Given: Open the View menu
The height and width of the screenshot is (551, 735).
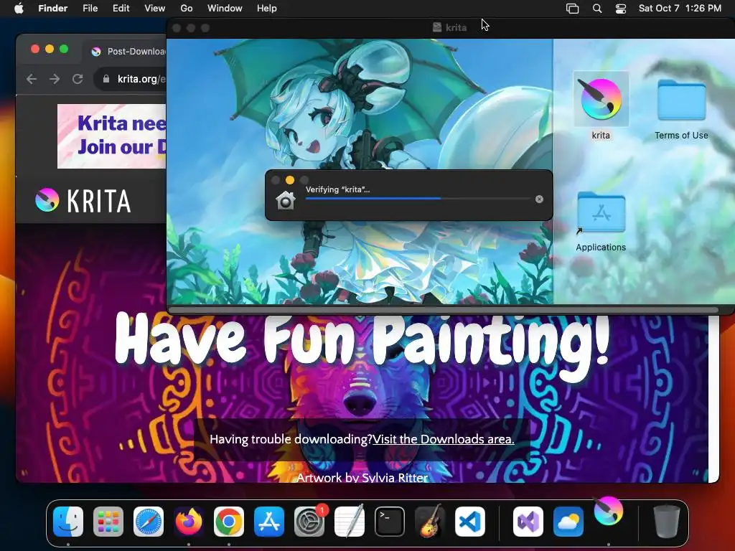Looking at the screenshot, I should click(155, 8).
